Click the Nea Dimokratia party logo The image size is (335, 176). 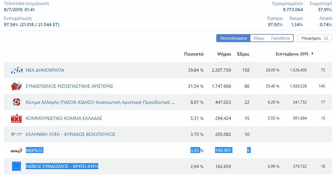16,70
